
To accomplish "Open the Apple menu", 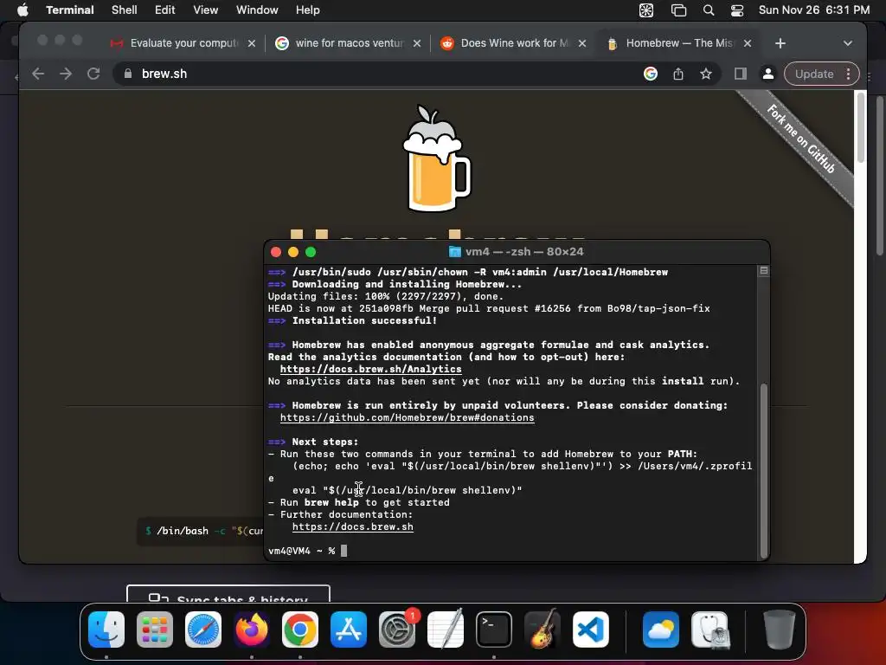I will [22, 10].
